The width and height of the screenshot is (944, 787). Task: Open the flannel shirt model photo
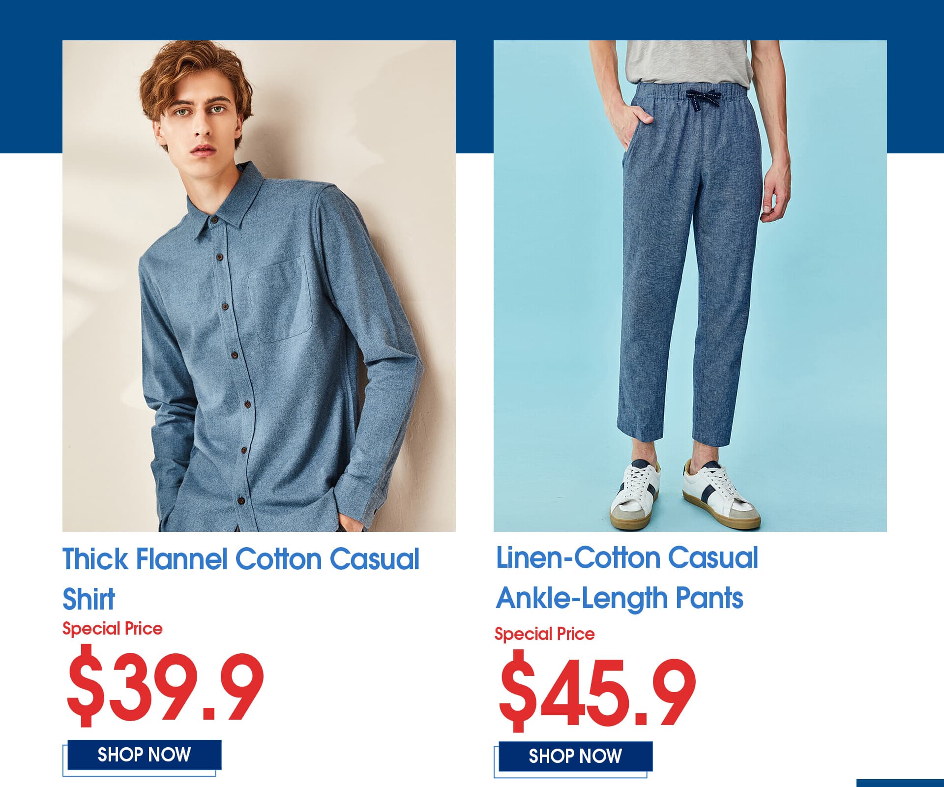tap(259, 286)
